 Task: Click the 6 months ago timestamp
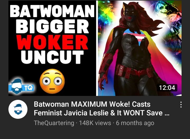click(135, 123)
